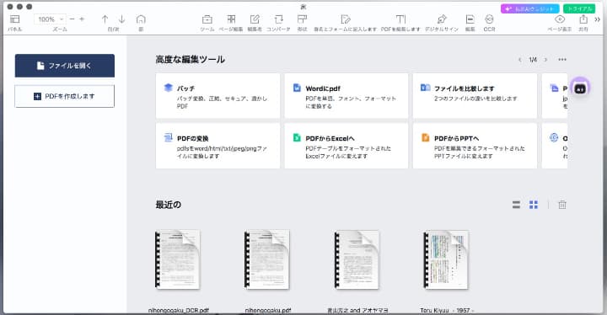Open the 100% zoom dropdown
This screenshot has height=315, width=607.
pyautogui.click(x=50, y=19)
